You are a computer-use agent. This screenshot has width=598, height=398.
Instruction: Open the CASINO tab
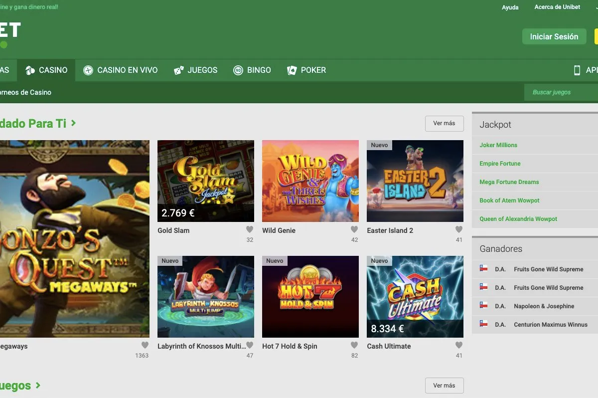46,70
